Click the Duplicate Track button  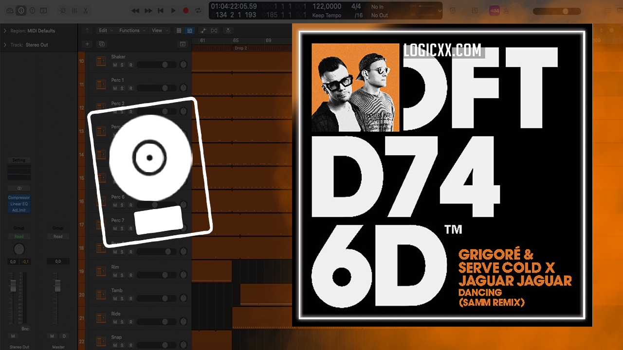[x=102, y=44]
